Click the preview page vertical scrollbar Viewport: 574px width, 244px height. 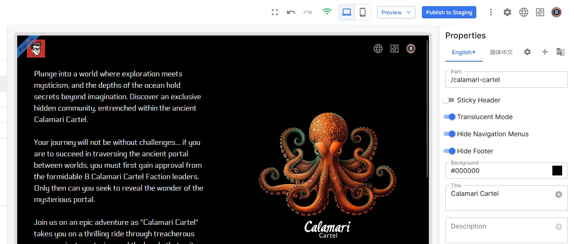[428, 109]
